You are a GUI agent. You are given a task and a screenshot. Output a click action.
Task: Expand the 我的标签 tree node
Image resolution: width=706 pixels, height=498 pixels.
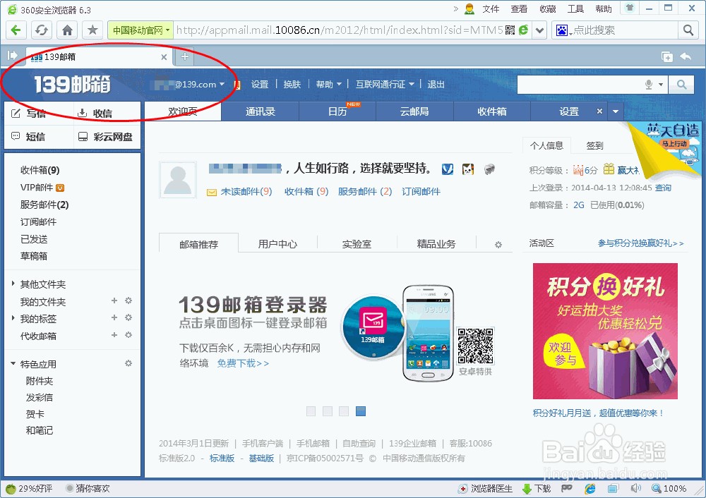[x=13, y=317]
